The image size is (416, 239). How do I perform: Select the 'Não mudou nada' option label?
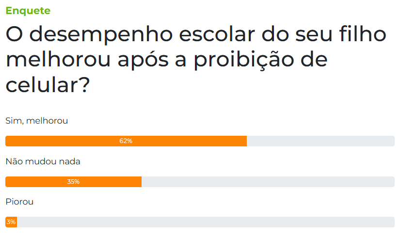pyautogui.click(x=43, y=161)
